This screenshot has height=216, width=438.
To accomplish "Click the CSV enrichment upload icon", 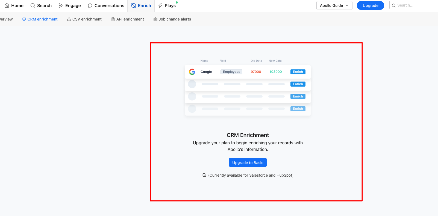I will pos(69,19).
